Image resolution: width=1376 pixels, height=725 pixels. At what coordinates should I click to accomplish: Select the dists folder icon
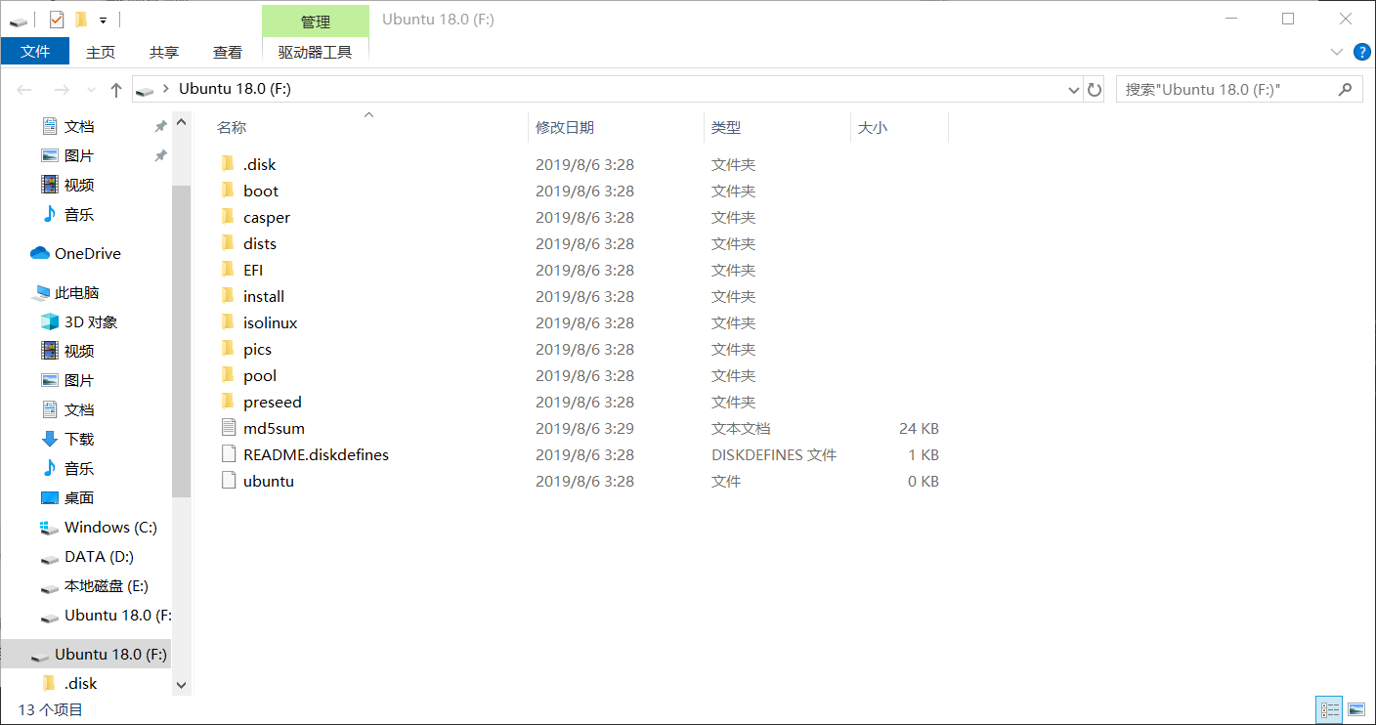[x=228, y=243]
